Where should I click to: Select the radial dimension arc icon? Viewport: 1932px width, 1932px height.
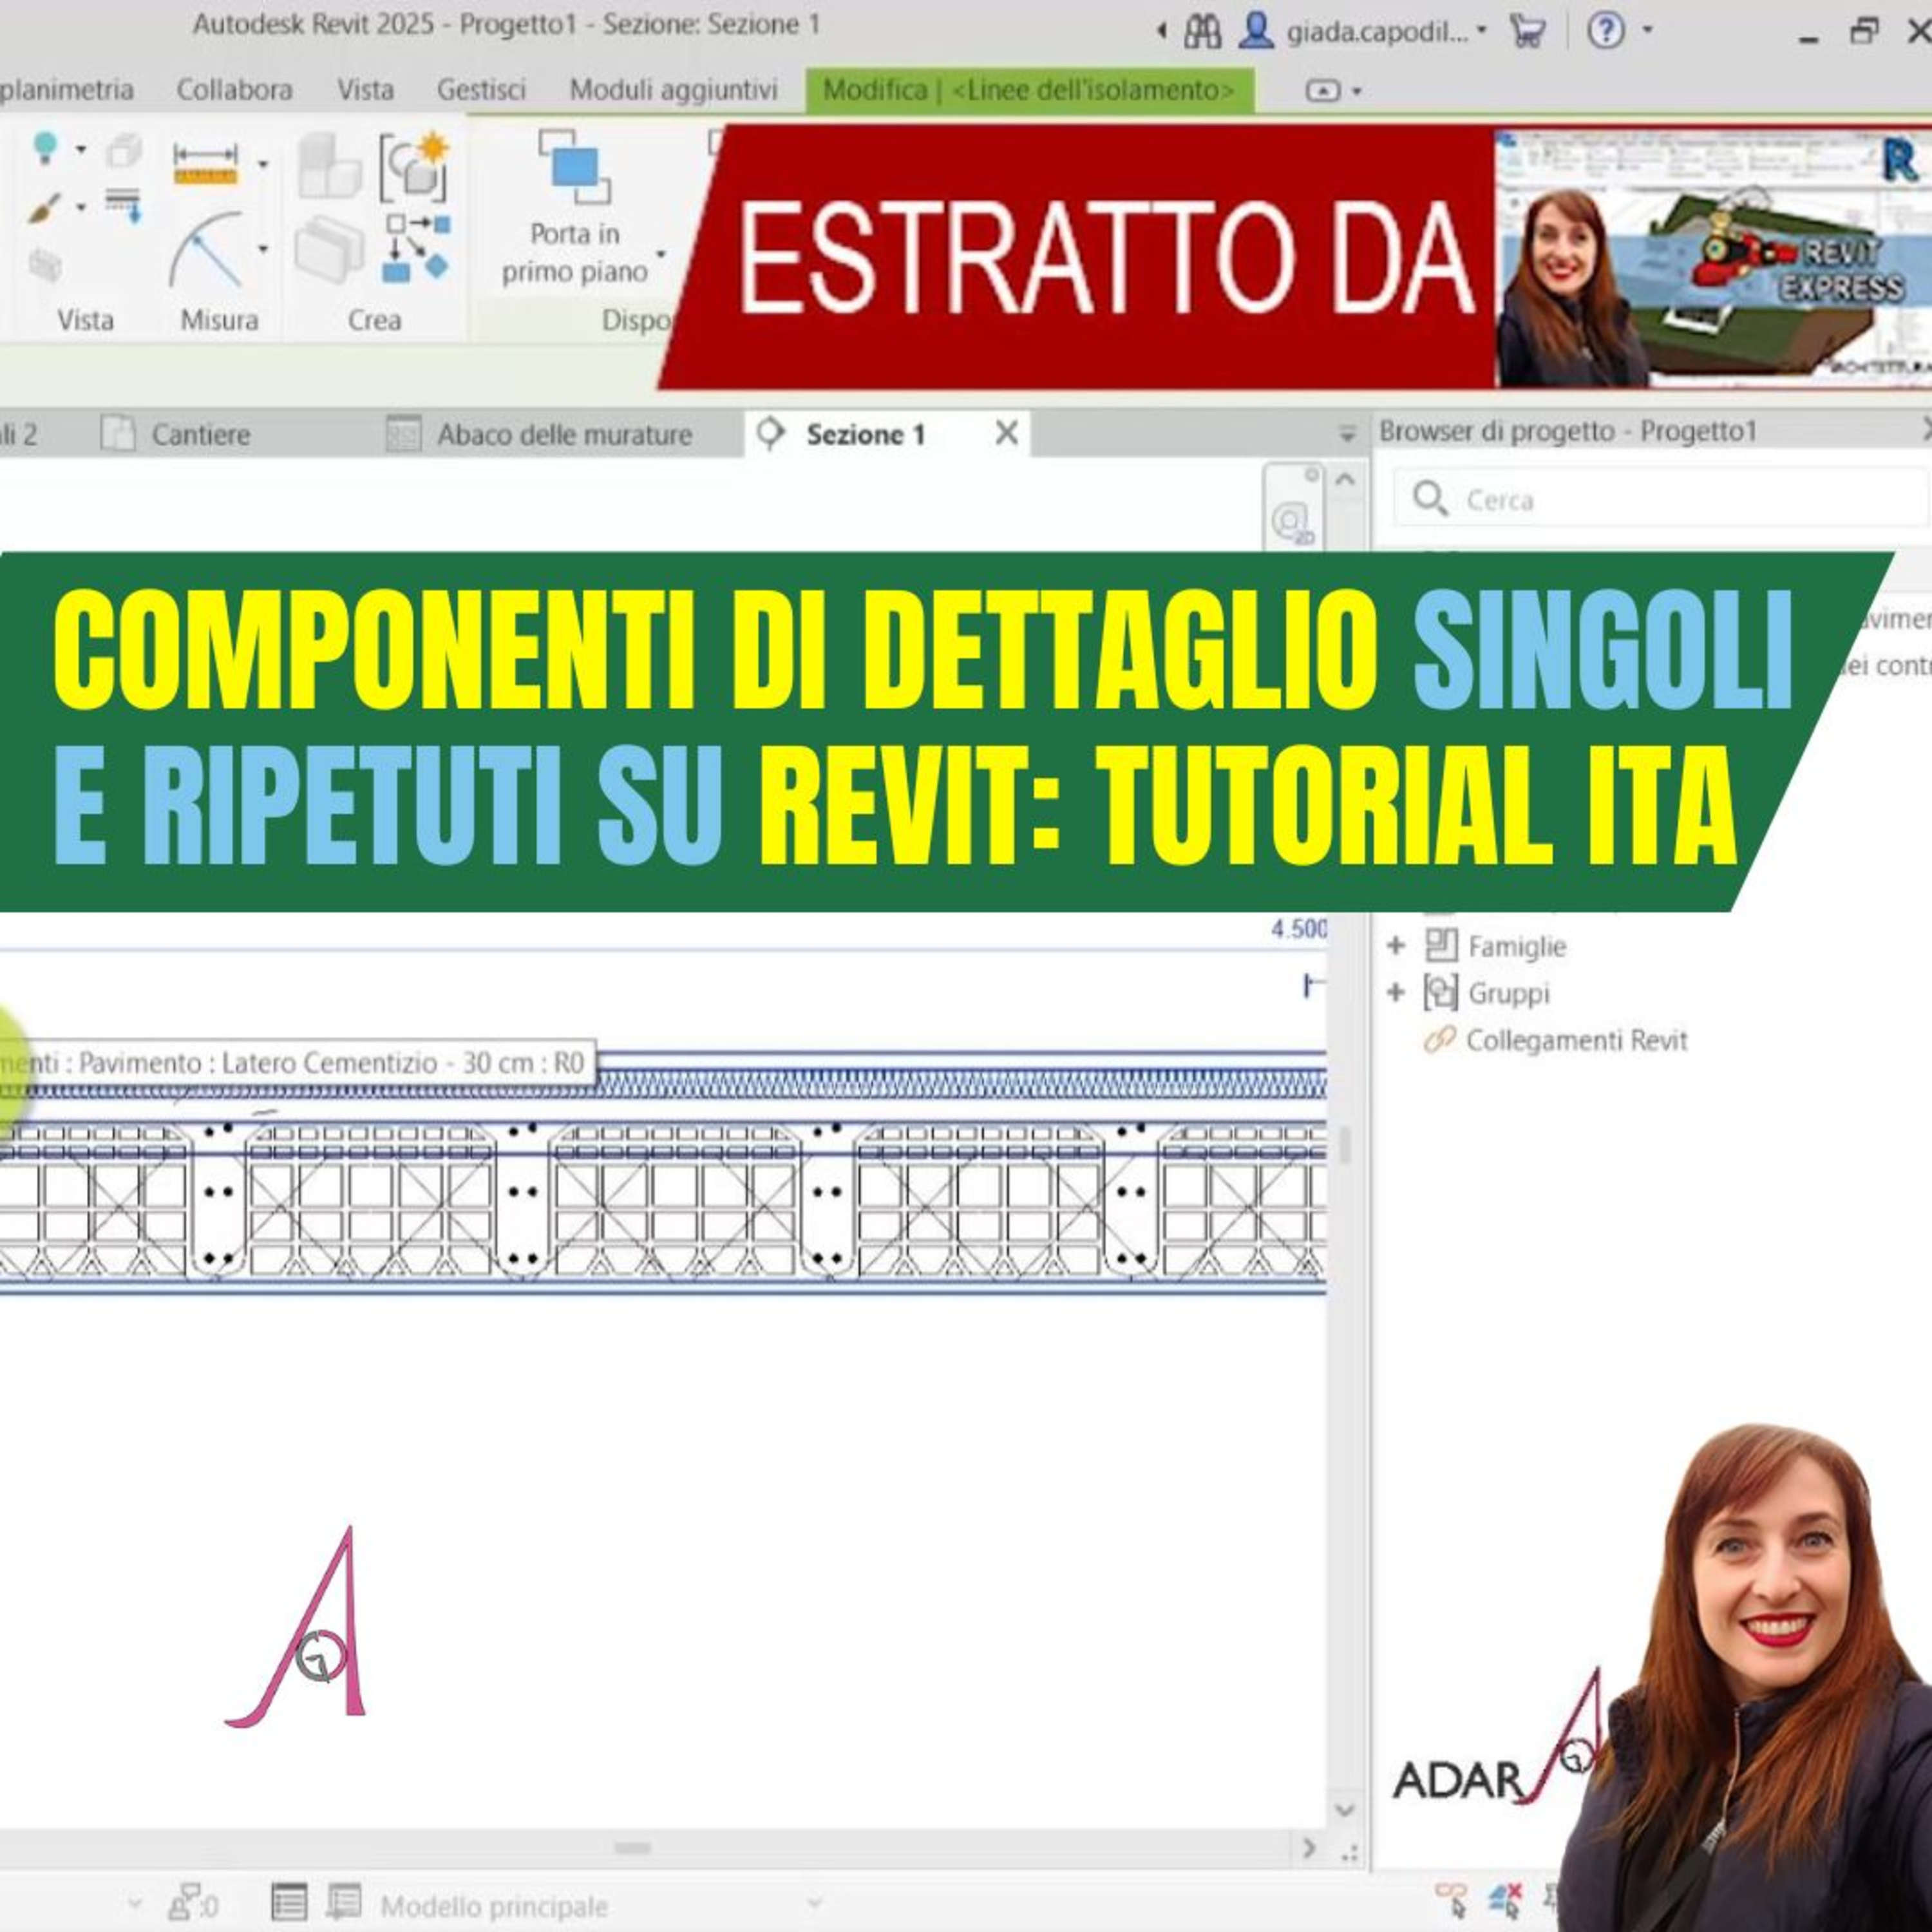coord(206,249)
